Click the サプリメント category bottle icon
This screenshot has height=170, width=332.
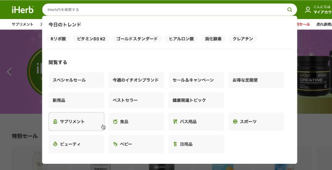[x=55, y=122]
